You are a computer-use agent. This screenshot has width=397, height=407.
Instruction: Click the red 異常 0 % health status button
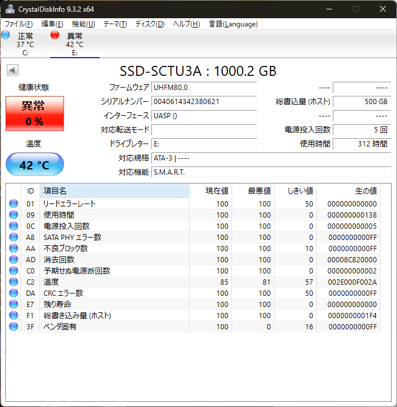click(35, 114)
